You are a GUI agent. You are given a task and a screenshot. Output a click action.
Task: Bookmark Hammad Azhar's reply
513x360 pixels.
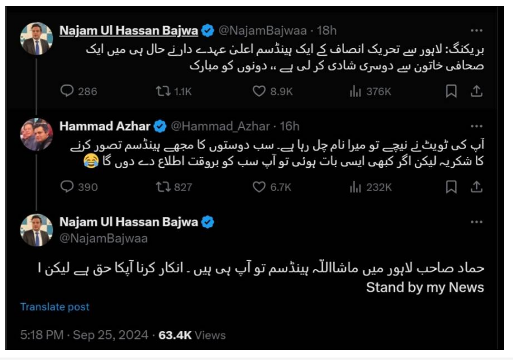[x=451, y=187]
